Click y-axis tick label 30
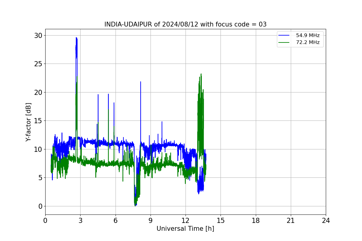Screen dimensions: 362x241 tap(39, 36)
